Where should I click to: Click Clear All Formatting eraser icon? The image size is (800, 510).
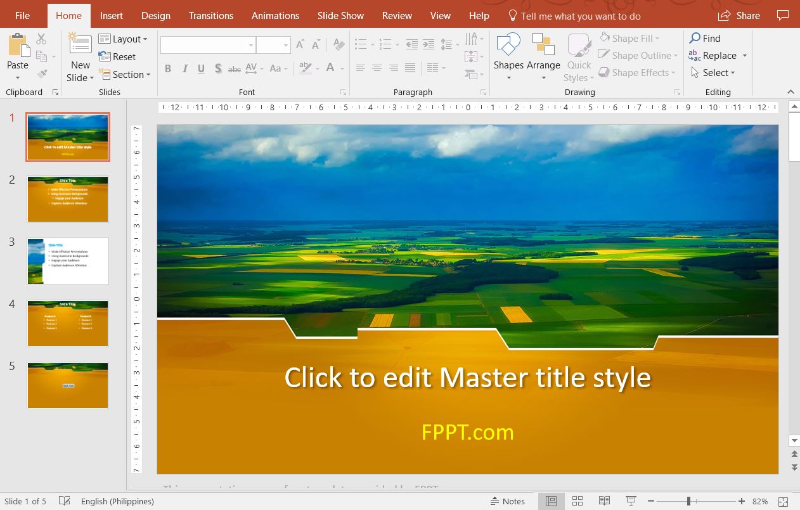point(339,45)
